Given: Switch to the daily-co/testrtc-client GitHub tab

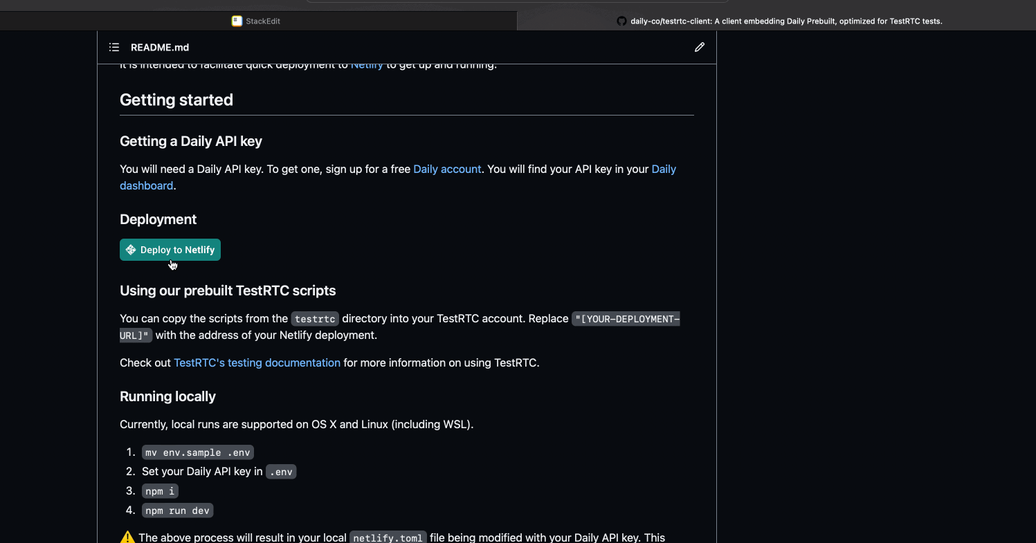Looking at the screenshot, I should click(776, 21).
